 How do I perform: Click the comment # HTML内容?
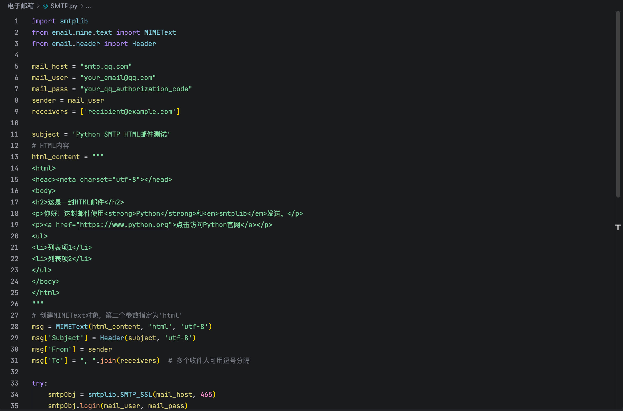click(50, 145)
